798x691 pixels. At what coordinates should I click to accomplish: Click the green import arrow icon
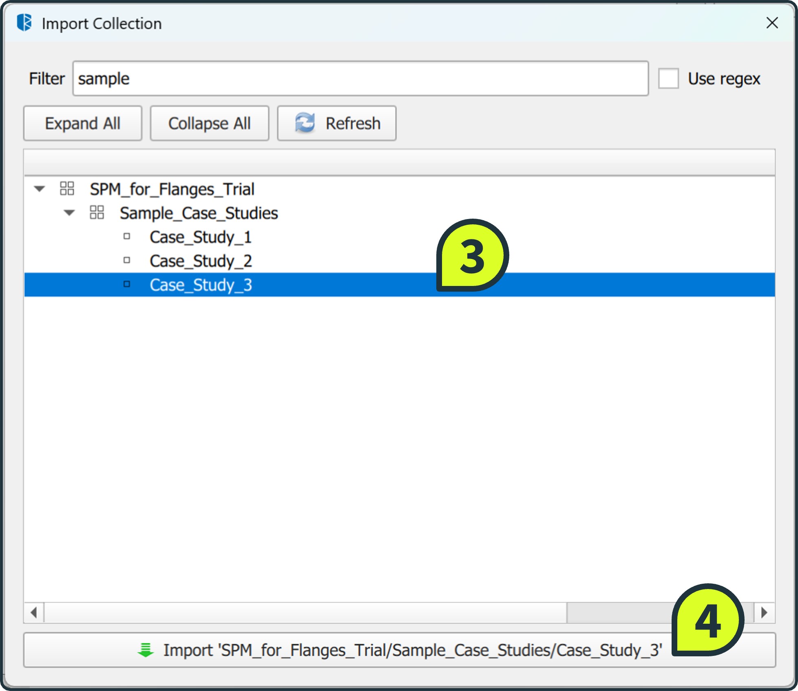[146, 650]
